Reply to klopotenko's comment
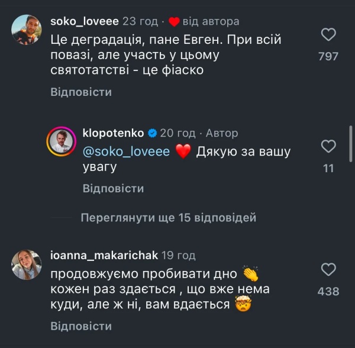 point(113,189)
